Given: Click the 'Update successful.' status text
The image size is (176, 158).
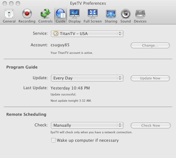Looking at the screenshot, I should click(63, 94).
